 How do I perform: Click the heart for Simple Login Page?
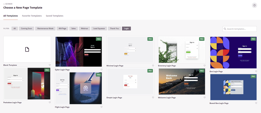pyautogui.click(x=153, y=97)
